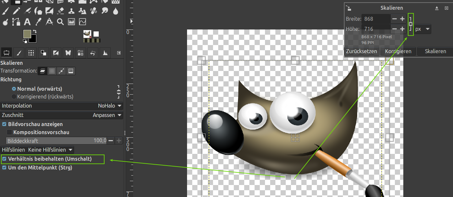Open the Zuschnitt Anpassen dropdown
453x197 pixels.
click(62, 115)
